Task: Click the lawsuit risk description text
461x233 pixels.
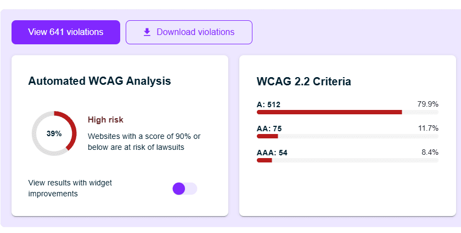Action: tap(144, 142)
